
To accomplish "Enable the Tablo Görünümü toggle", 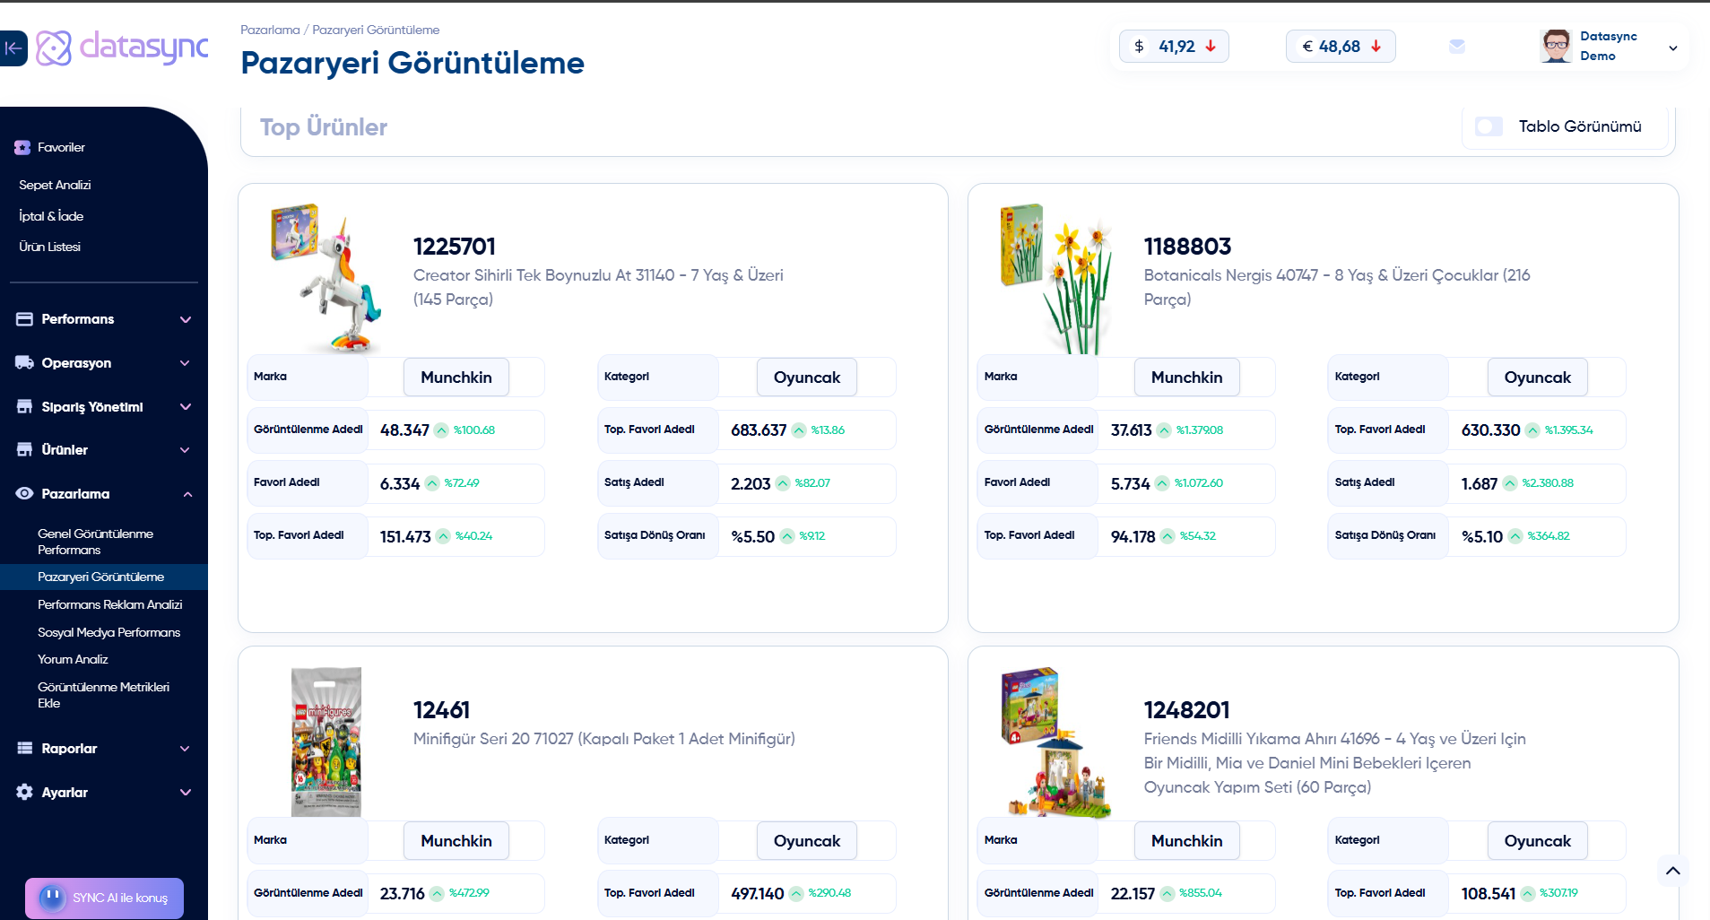I will tap(1489, 126).
